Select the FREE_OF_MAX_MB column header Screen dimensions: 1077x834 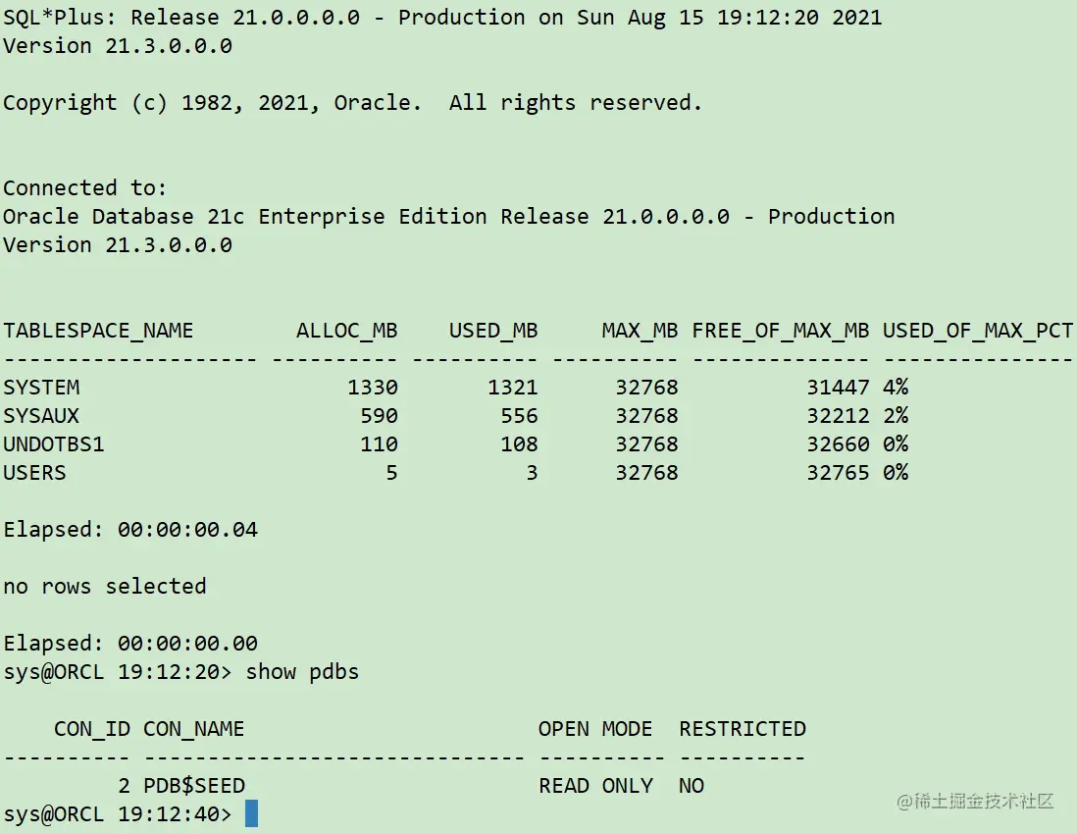(x=780, y=331)
